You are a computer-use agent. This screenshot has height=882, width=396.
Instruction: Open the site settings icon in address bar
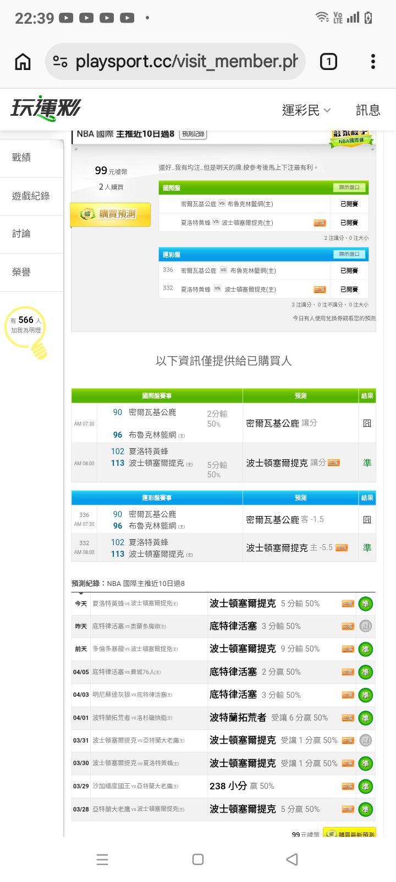tap(60, 61)
